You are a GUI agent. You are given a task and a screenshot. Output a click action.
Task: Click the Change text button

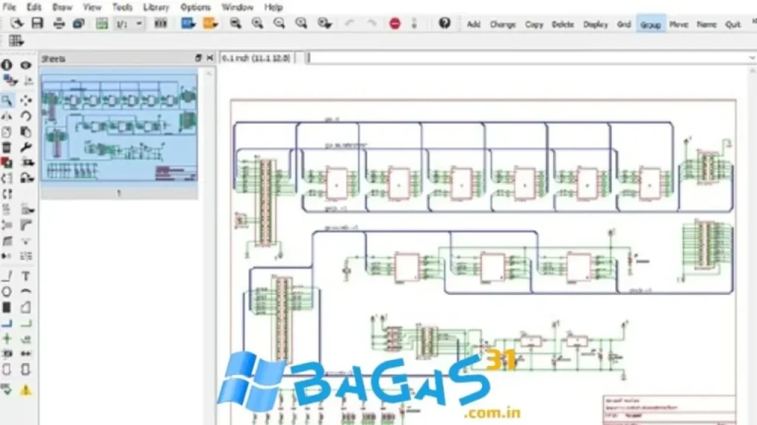[x=503, y=24]
